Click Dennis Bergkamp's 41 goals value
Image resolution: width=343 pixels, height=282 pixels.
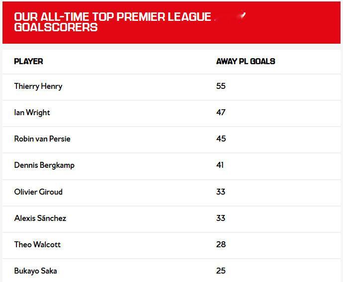[220, 165]
